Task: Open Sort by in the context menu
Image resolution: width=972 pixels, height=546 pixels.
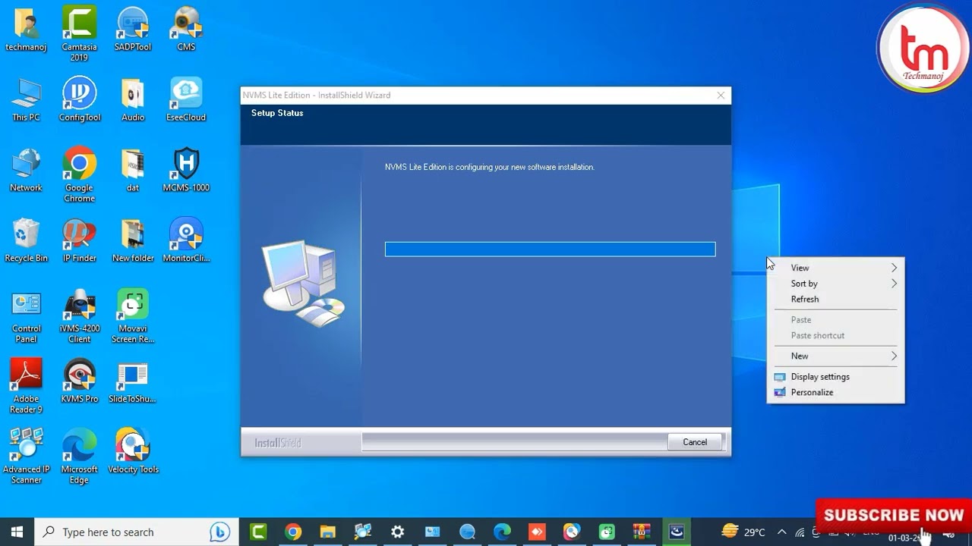Action: (x=835, y=284)
